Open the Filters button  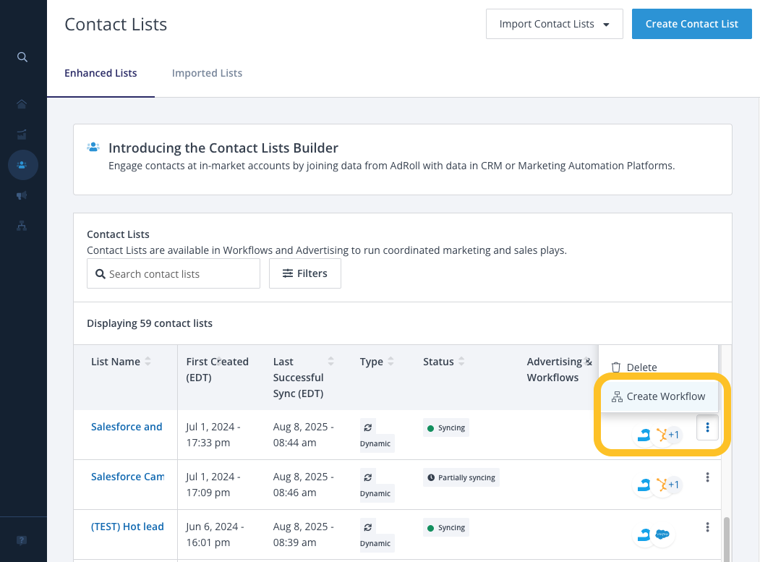tap(304, 273)
